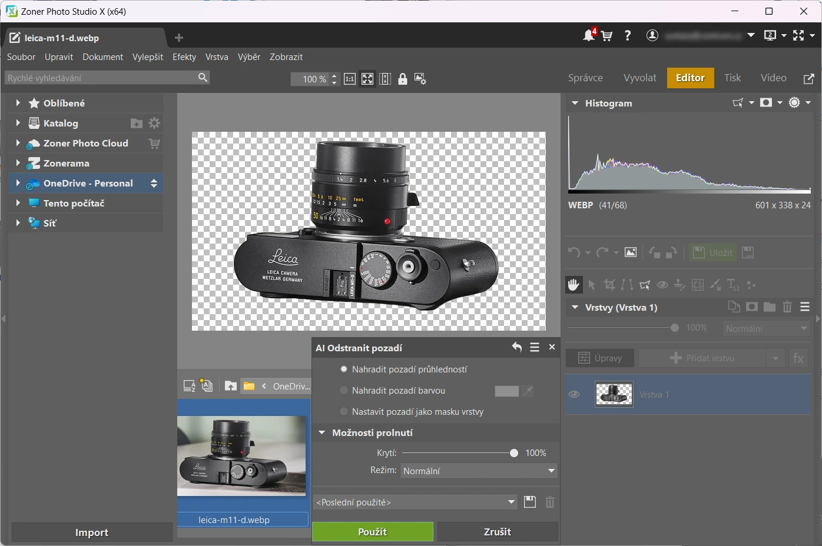Select Nastavit pozadí jako masku vrstvy
Viewport: 822px width, 546px height.
344,411
